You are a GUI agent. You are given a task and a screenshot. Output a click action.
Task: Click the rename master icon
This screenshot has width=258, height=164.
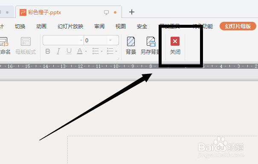4,41
